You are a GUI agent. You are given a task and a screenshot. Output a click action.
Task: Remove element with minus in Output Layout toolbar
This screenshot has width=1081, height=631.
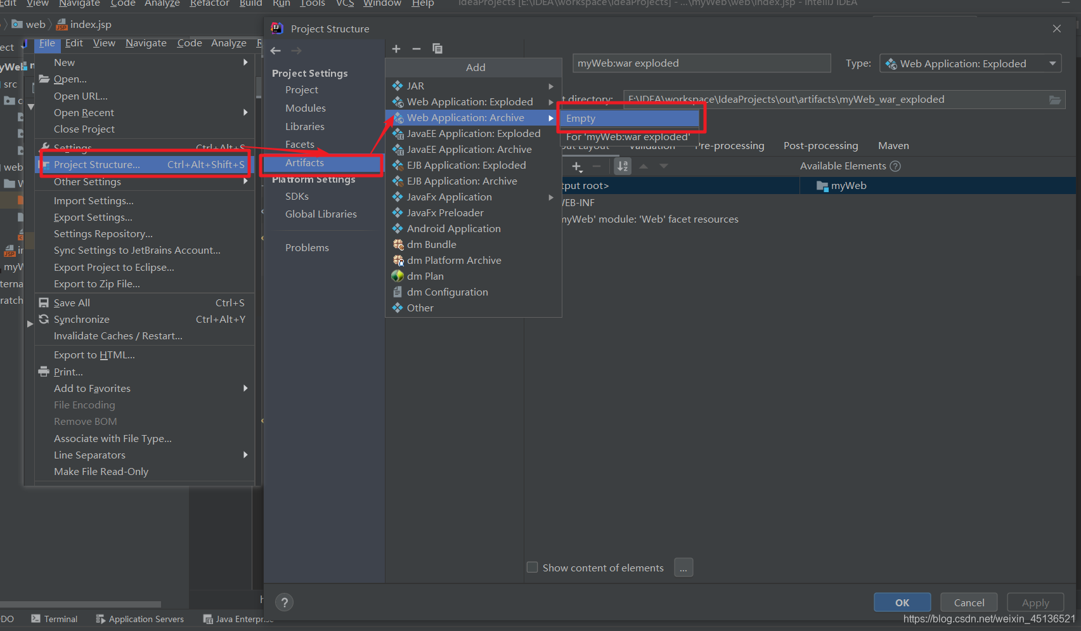click(597, 167)
